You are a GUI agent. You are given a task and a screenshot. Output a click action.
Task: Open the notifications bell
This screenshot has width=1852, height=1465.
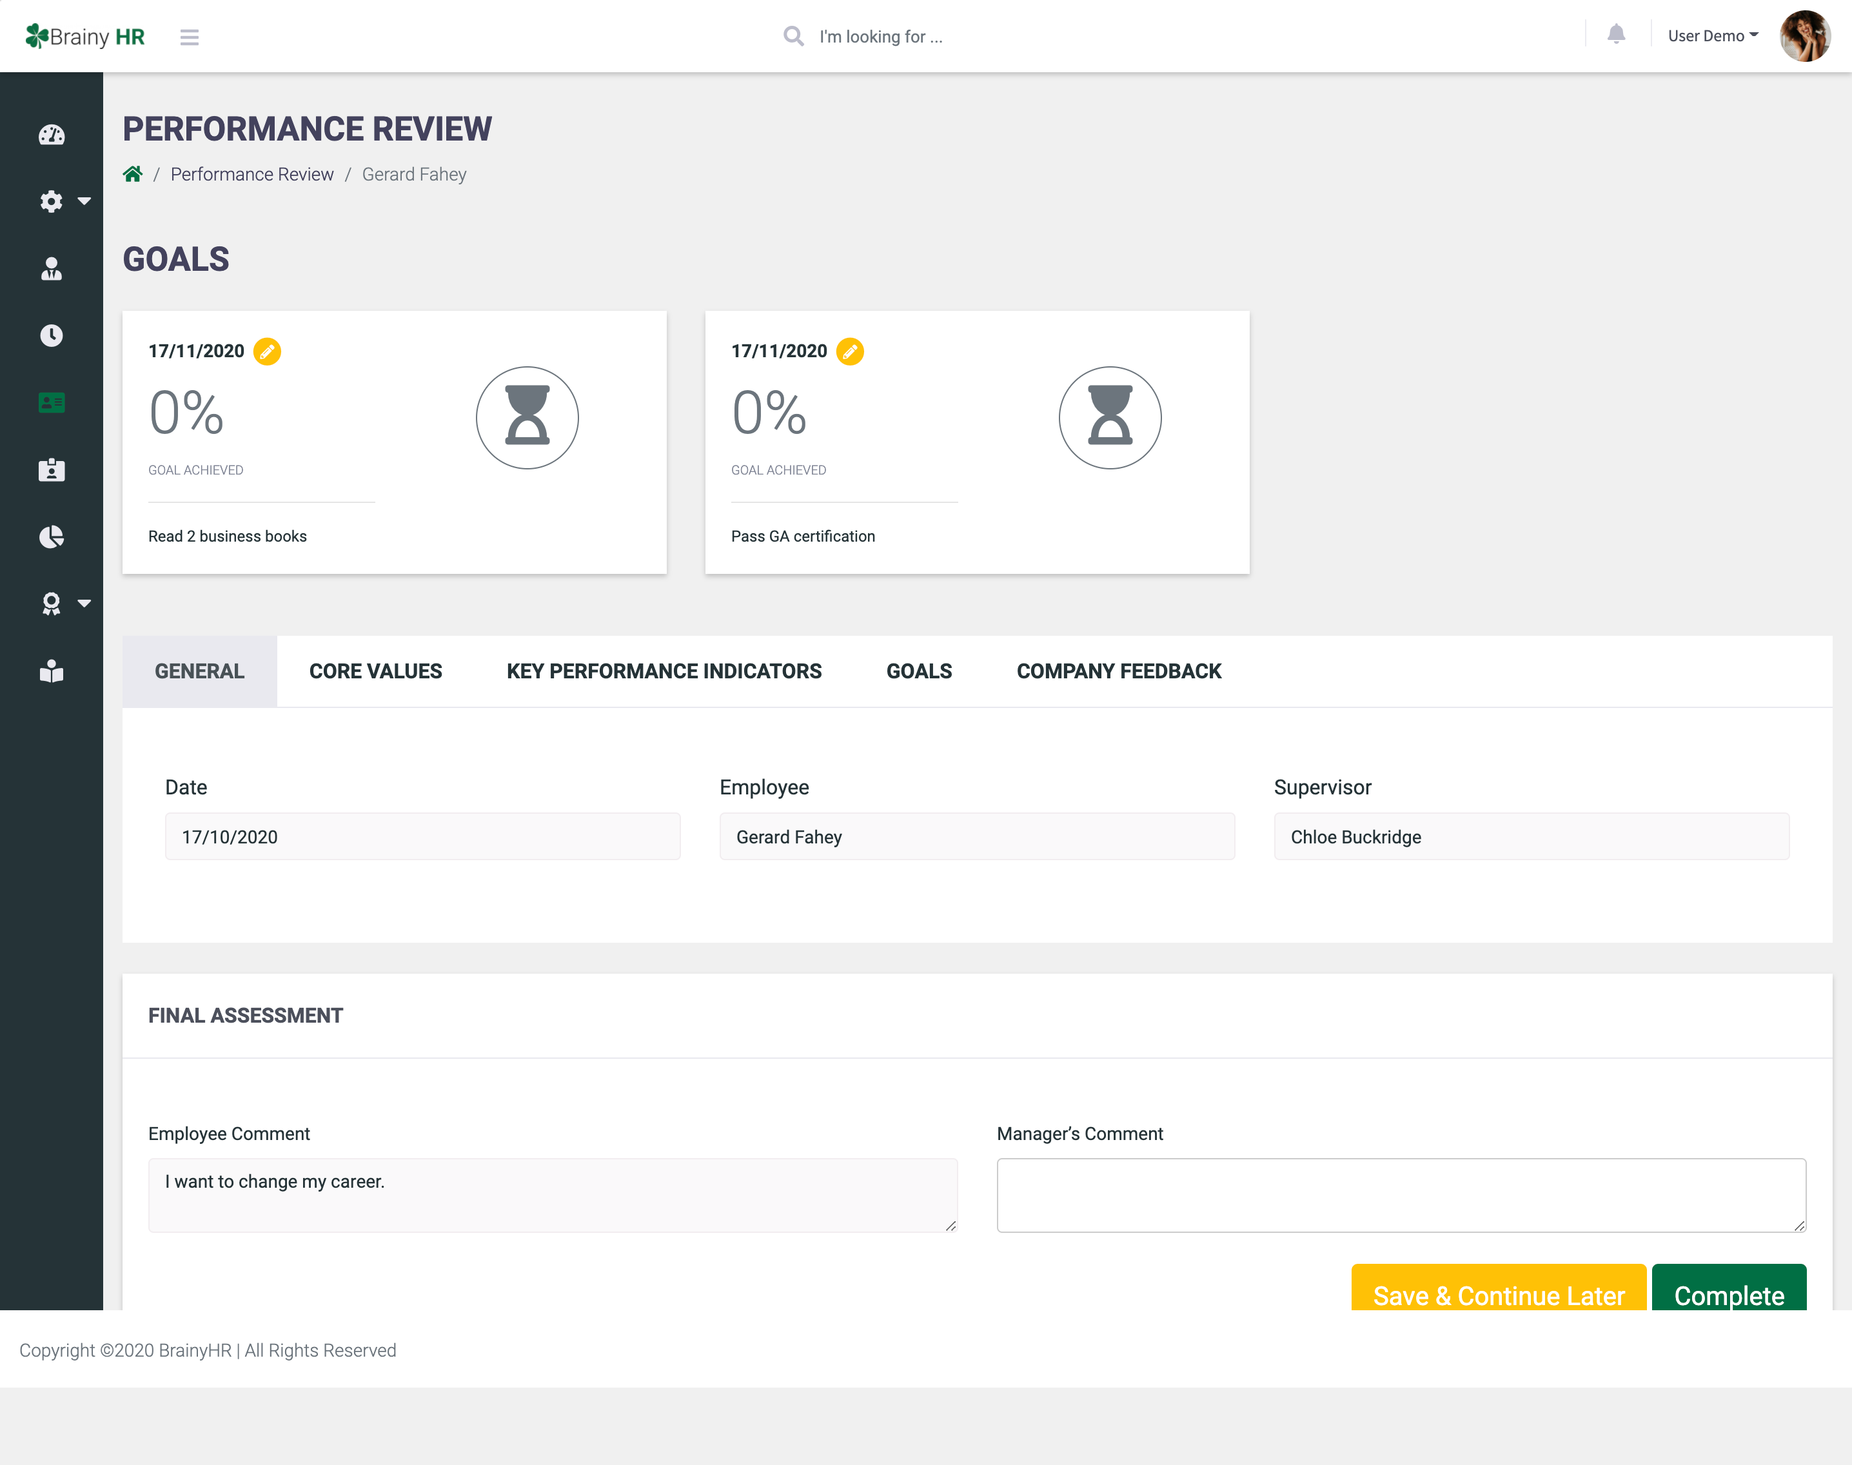[x=1616, y=35]
